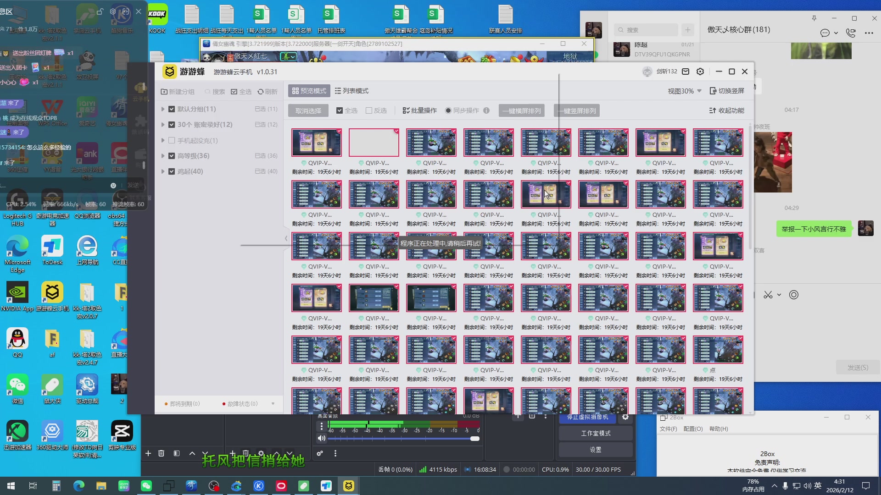881x495 pixels.
Task: Open the 视图30% view size dropdown
Action: tap(685, 91)
